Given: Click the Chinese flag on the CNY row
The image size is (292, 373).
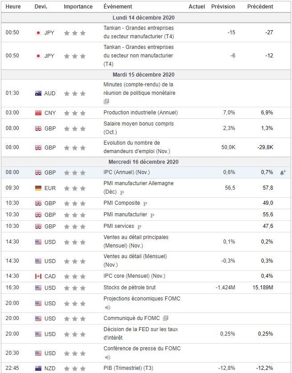Looking at the screenshot, I should (x=38, y=113).
